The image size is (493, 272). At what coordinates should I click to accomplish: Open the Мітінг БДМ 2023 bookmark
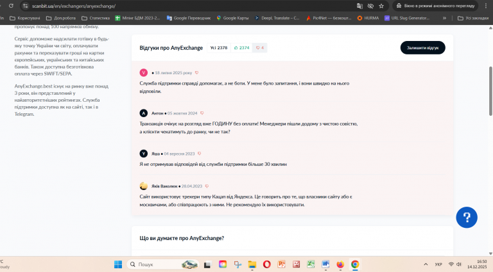(137, 18)
